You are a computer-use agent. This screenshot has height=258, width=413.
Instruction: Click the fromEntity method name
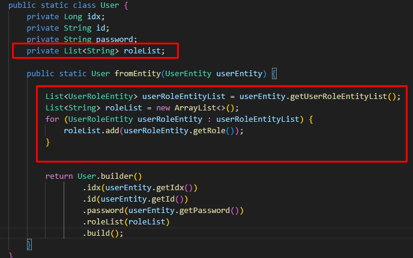137,73
